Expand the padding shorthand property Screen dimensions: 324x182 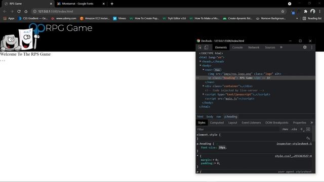click(x=215, y=163)
